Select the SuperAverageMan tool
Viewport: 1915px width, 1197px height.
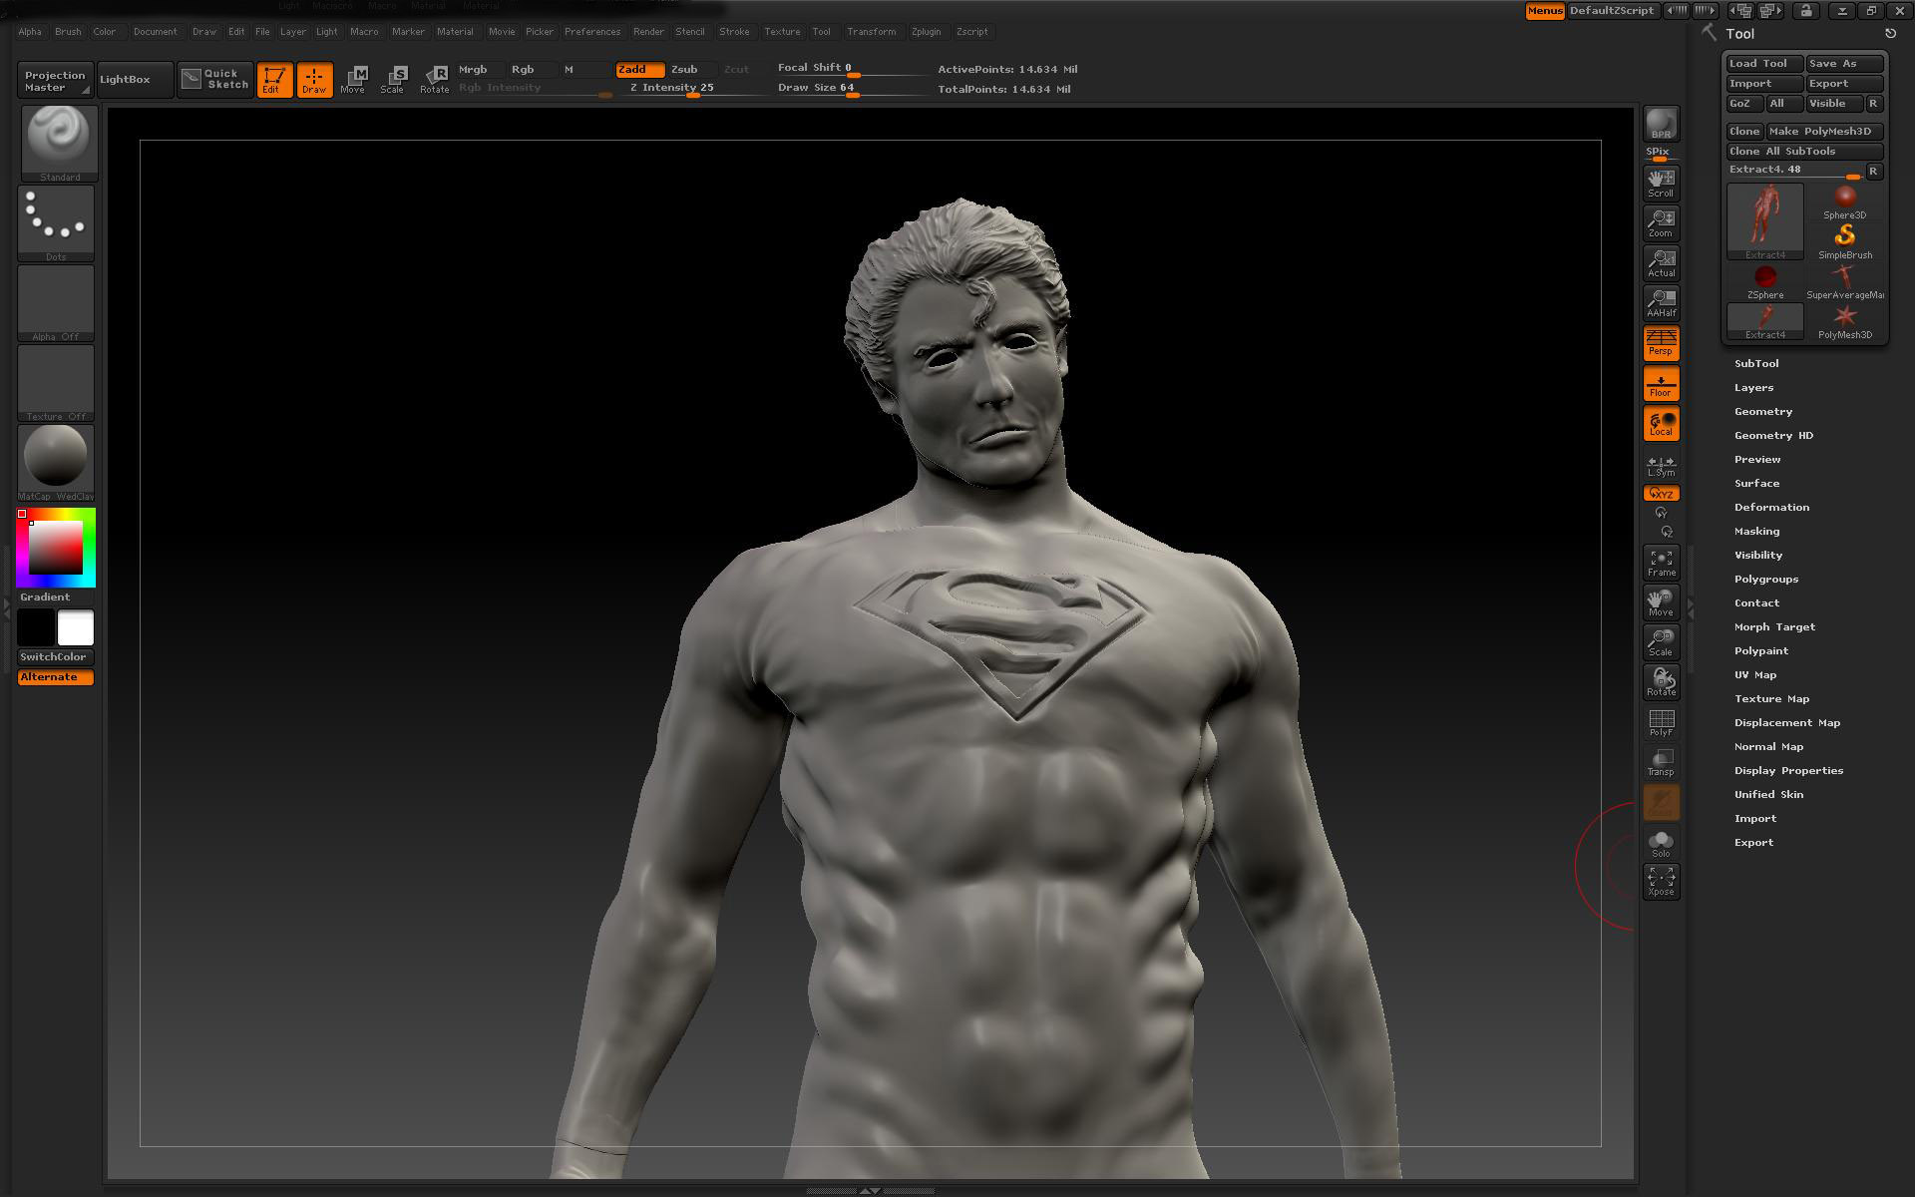(x=1845, y=282)
